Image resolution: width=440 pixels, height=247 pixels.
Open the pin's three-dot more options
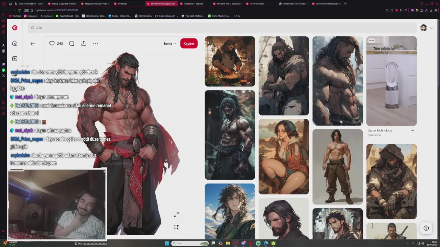click(x=96, y=44)
